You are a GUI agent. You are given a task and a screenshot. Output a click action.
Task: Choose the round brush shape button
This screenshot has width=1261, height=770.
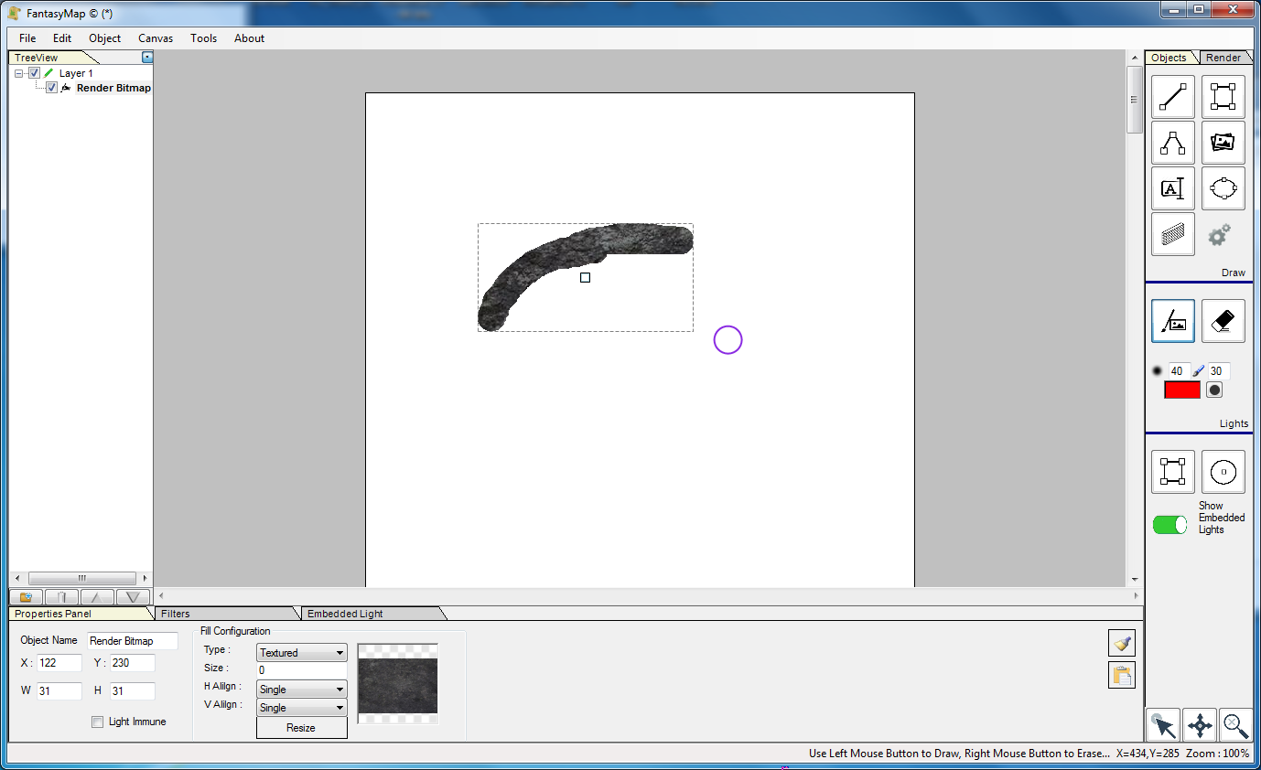pos(1214,390)
